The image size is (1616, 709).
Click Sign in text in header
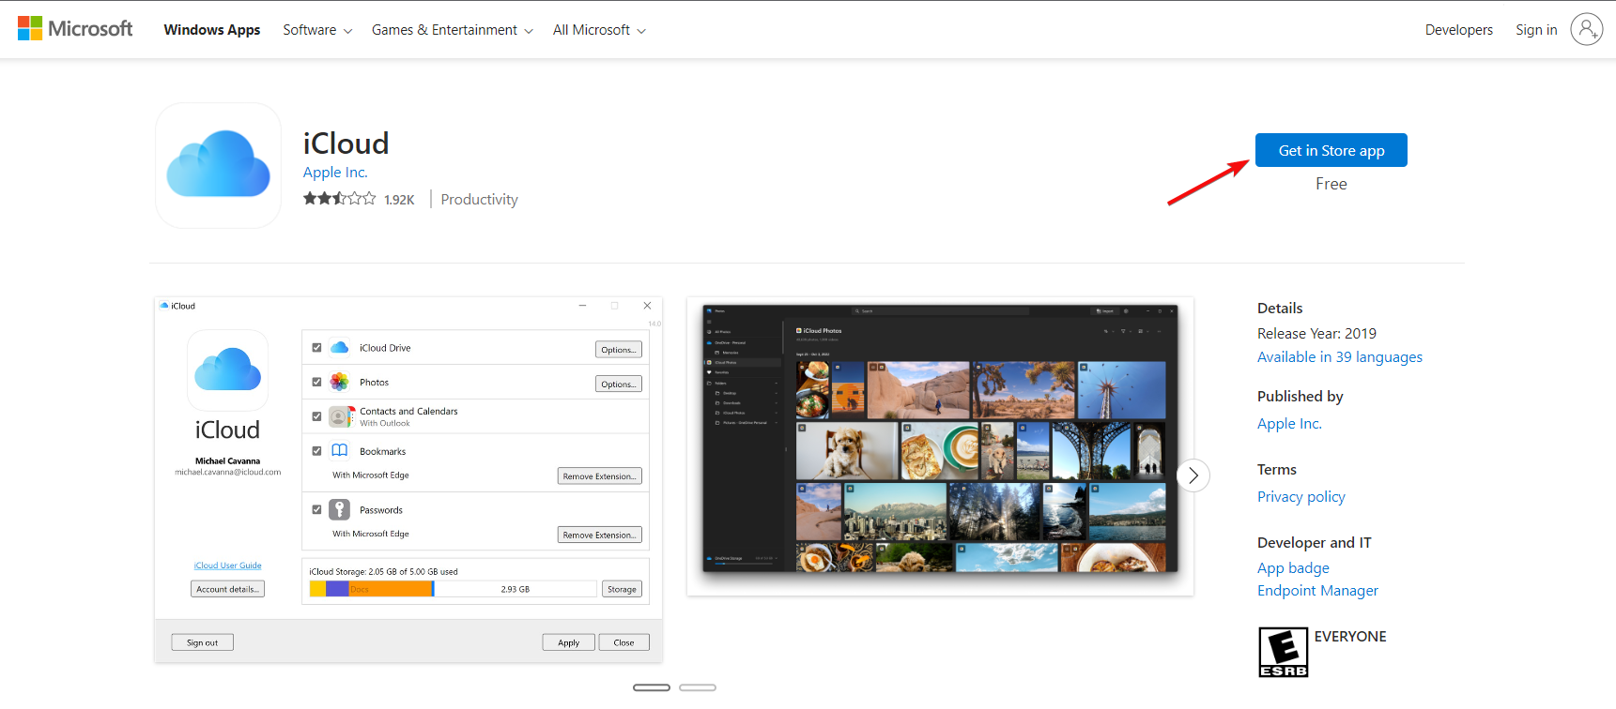pos(1536,30)
